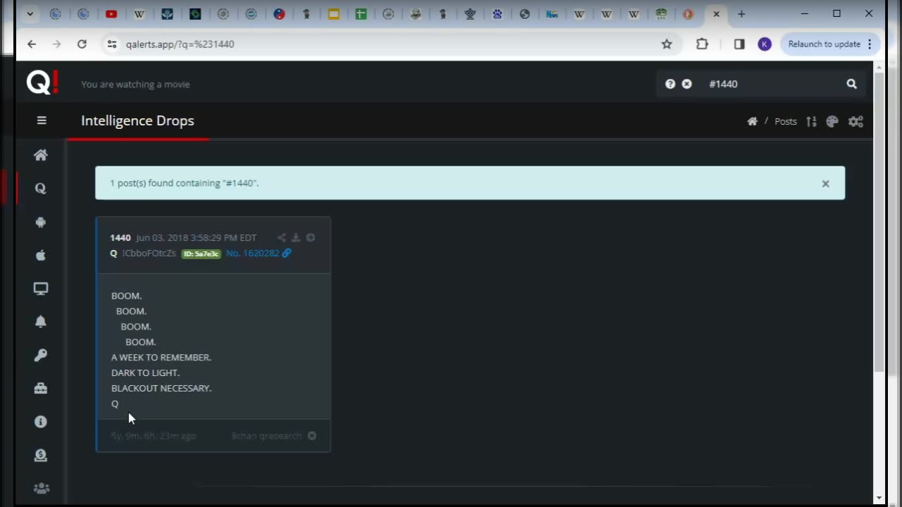This screenshot has width=902, height=507.
Task: Reload the page with the refresh button
Action: coord(82,44)
